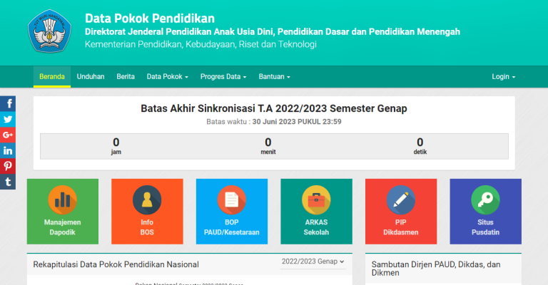Click the document icon on BOP PAUD/Kesetaraan

point(232,200)
